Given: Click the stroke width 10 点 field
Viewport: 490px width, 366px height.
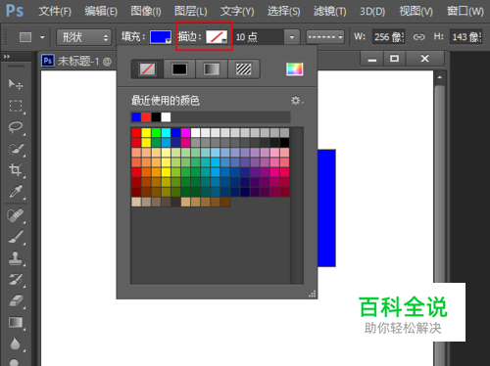Looking at the screenshot, I should (x=259, y=37).
